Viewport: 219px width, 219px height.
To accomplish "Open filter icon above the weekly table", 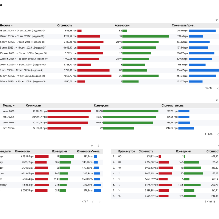I will pyautogui.click(x=216, y=20).
